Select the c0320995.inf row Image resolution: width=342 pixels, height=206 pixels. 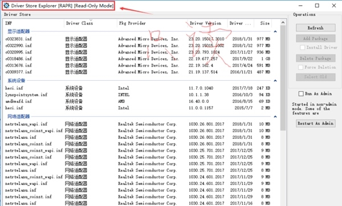pyautogui.click(x=137, y=52)
